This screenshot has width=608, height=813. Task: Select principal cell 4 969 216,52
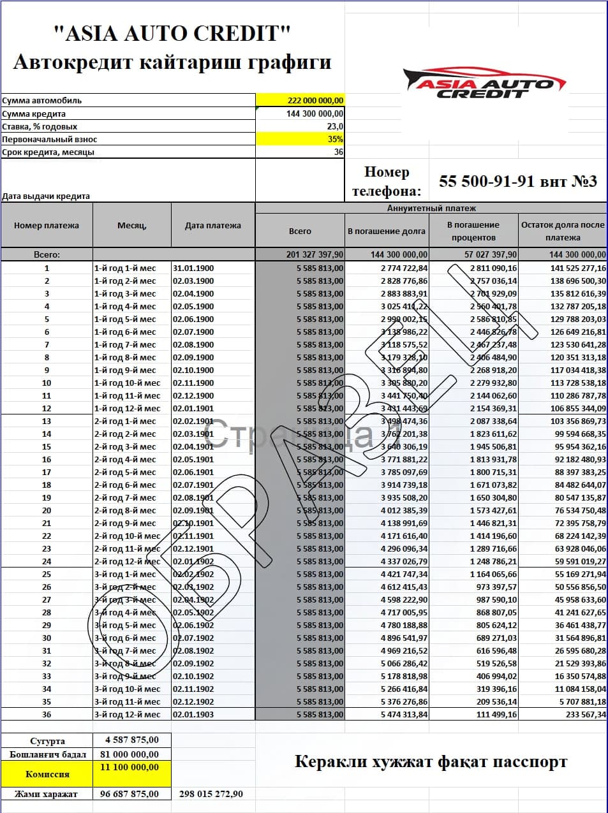pos(387,650)
